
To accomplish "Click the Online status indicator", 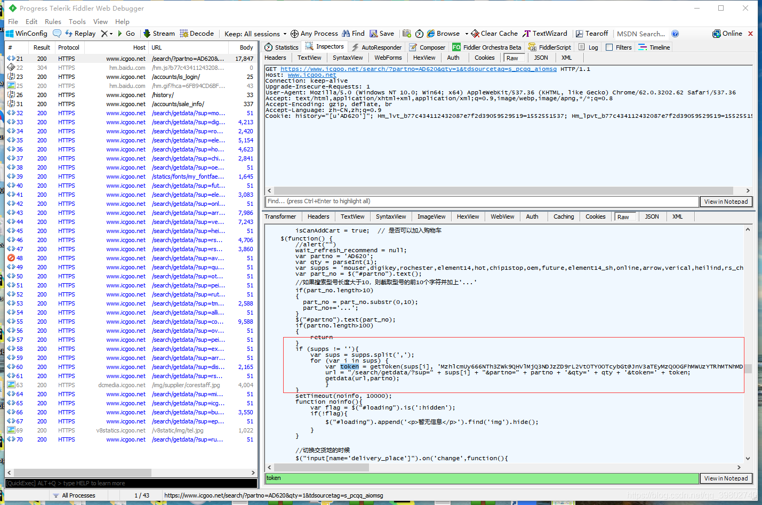I will [x=727, y=33].
